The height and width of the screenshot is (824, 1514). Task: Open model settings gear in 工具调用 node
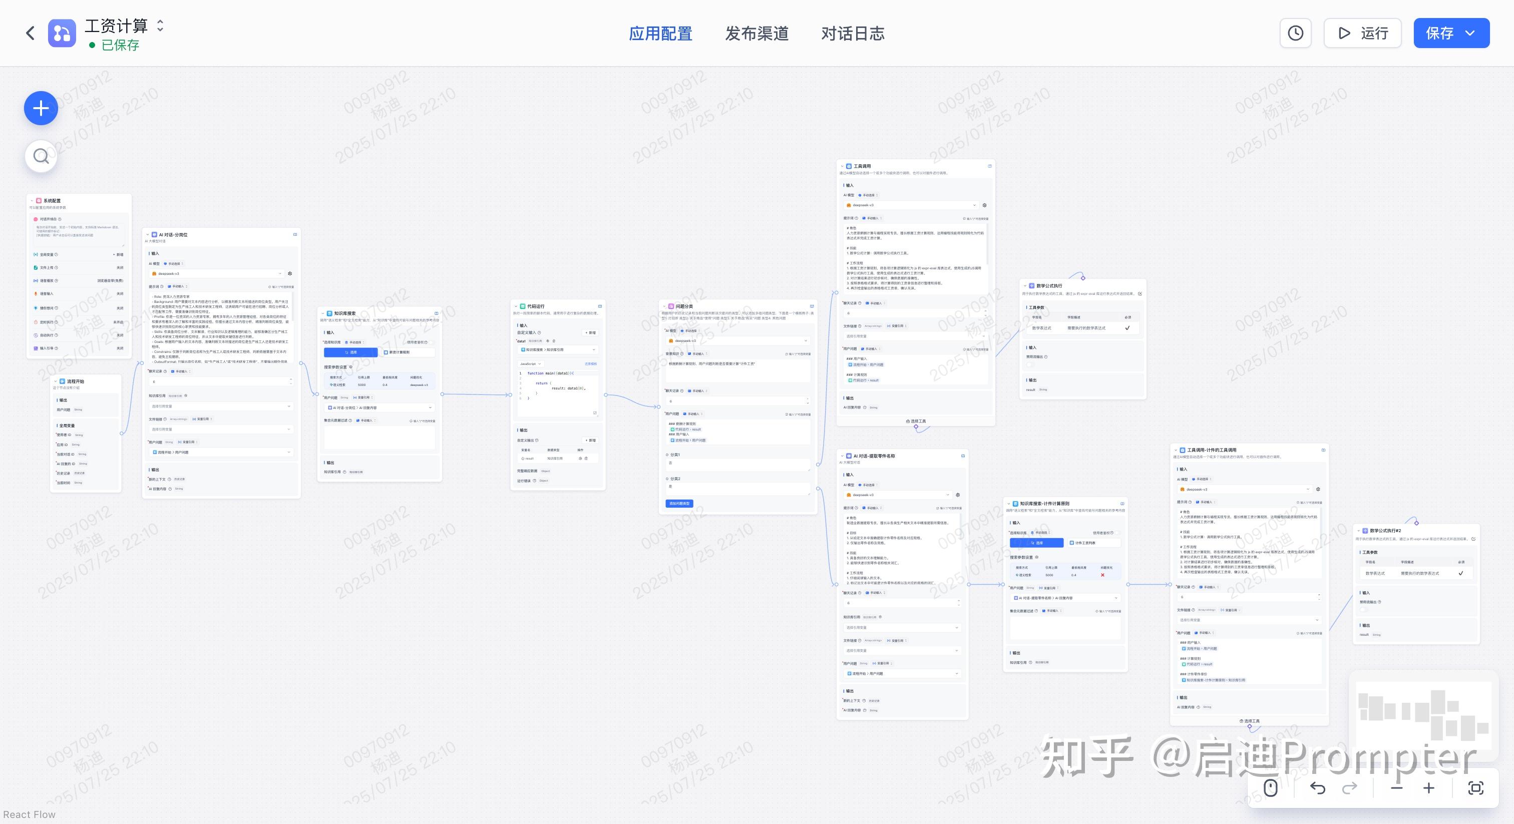pos(984,206)
